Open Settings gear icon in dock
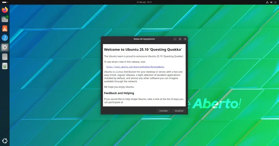Image resolution: width=279 pixels, height=146 pixels. (5, 47)
